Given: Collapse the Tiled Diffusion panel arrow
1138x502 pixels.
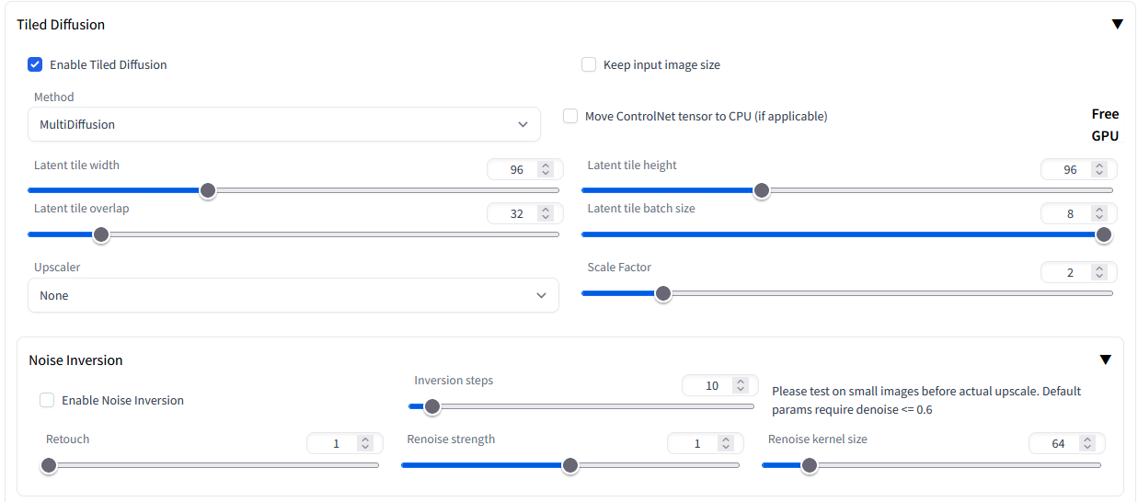Looking at the screenshot, I should point(1117,25).
